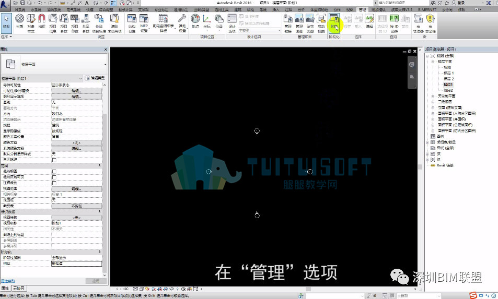Image resolution: width=498 pixels, height=299 pixels.
Task: Toggle the Sun Path (日光路径) checkbox
Action: (x=54, y=160)
